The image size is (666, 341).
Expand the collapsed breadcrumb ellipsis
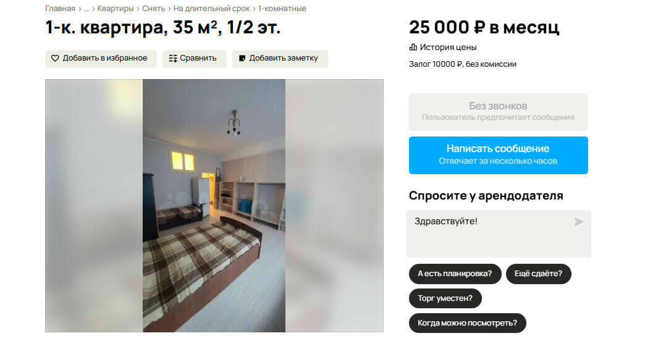[86, 9]
